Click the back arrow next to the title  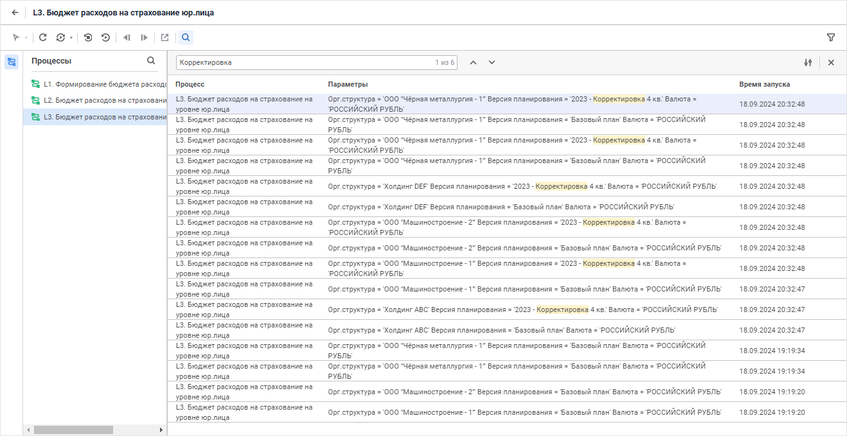[x=15, y=12]
